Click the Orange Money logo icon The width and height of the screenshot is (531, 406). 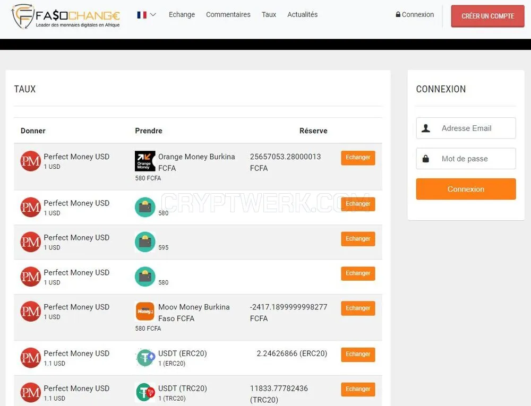pos(145,161)
